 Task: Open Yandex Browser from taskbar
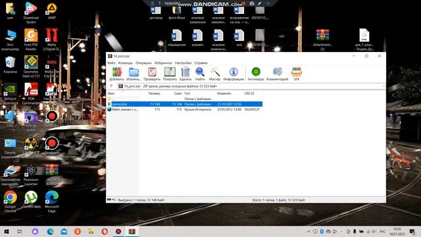click(x=78, y=231)
